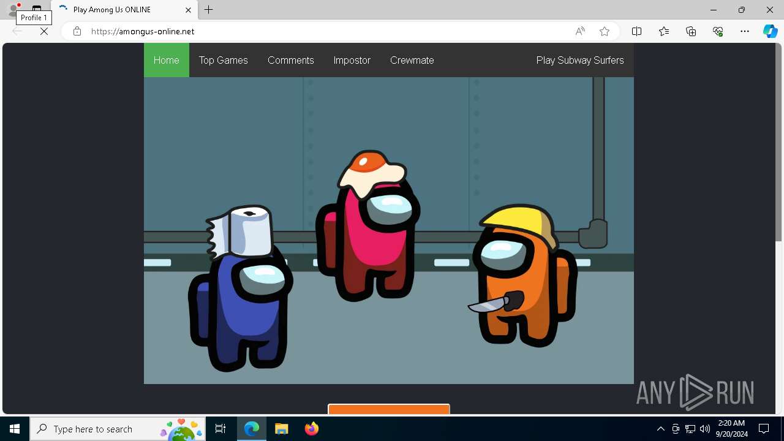Open Task View on the taskbar

click(221, 429)
